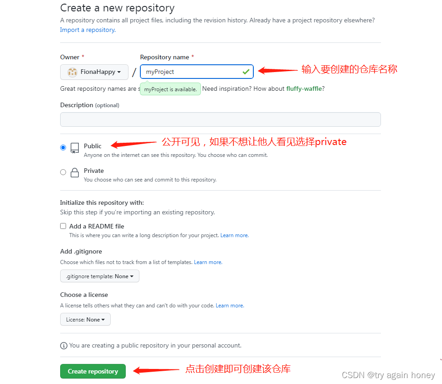Focus the Repository name input field
442x384 pixels.
point(197,72)
